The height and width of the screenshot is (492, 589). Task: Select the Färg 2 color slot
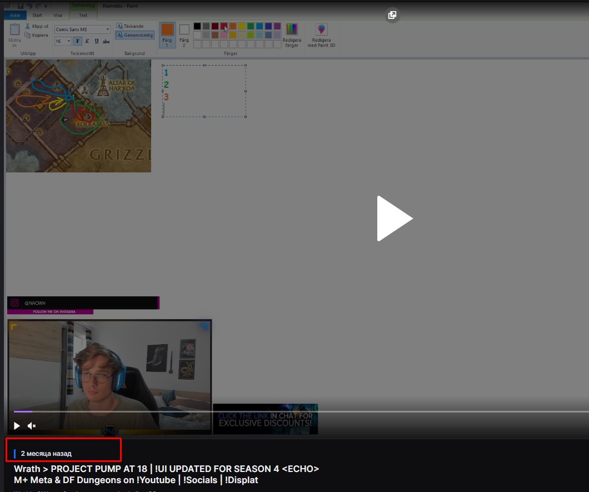184,34
